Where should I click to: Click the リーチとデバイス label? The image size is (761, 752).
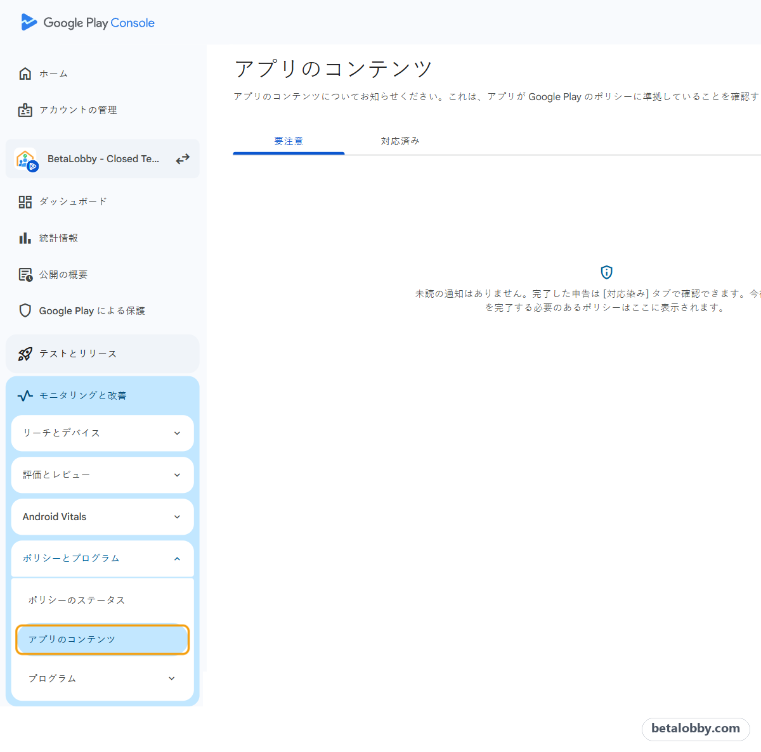(x=62, y=433)
